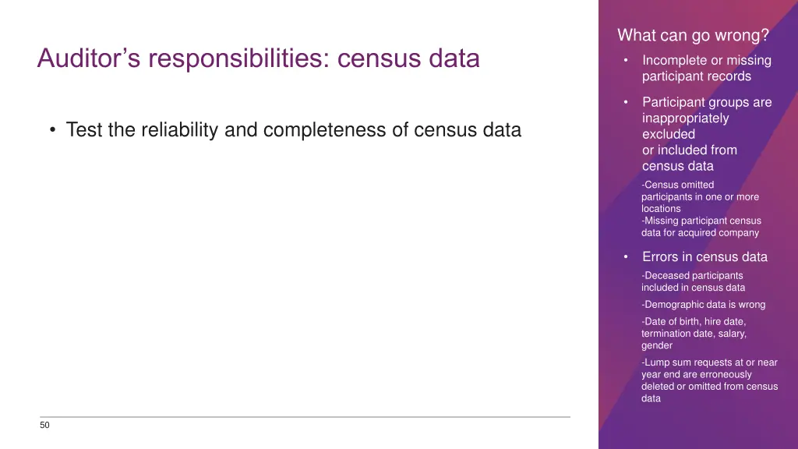Click the gray footer divider line
798x449 pixels.
tap(304, 417)
